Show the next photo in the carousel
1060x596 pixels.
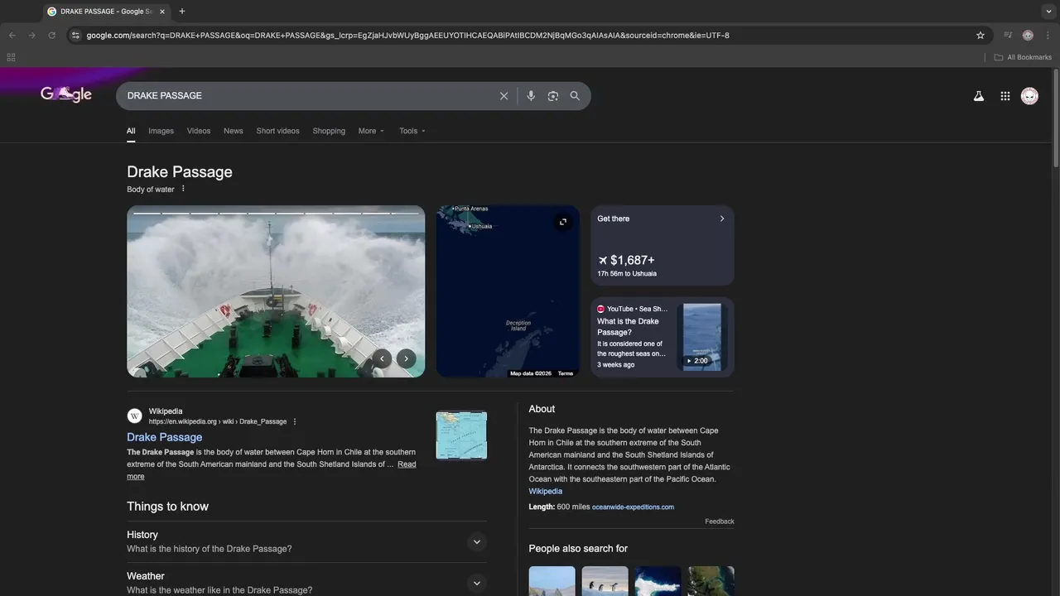tap(406, 358)
